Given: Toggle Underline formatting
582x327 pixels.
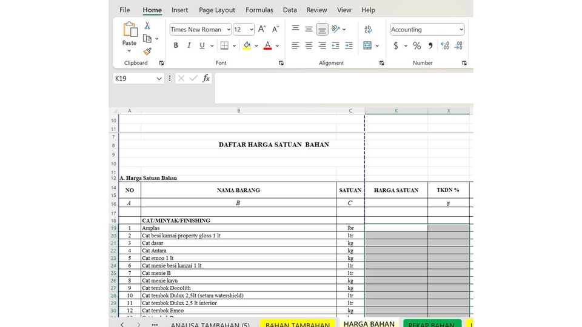Looking at the screenshot, I should coord(202,45).
